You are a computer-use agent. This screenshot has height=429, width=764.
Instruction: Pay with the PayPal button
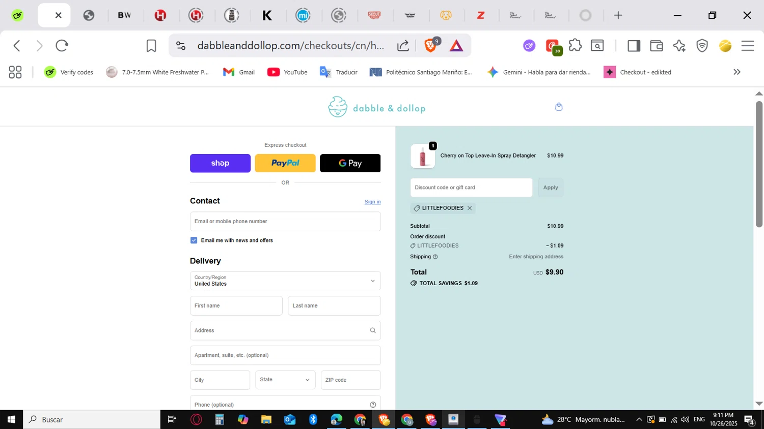pyautogui.click(x=285, y=163)
